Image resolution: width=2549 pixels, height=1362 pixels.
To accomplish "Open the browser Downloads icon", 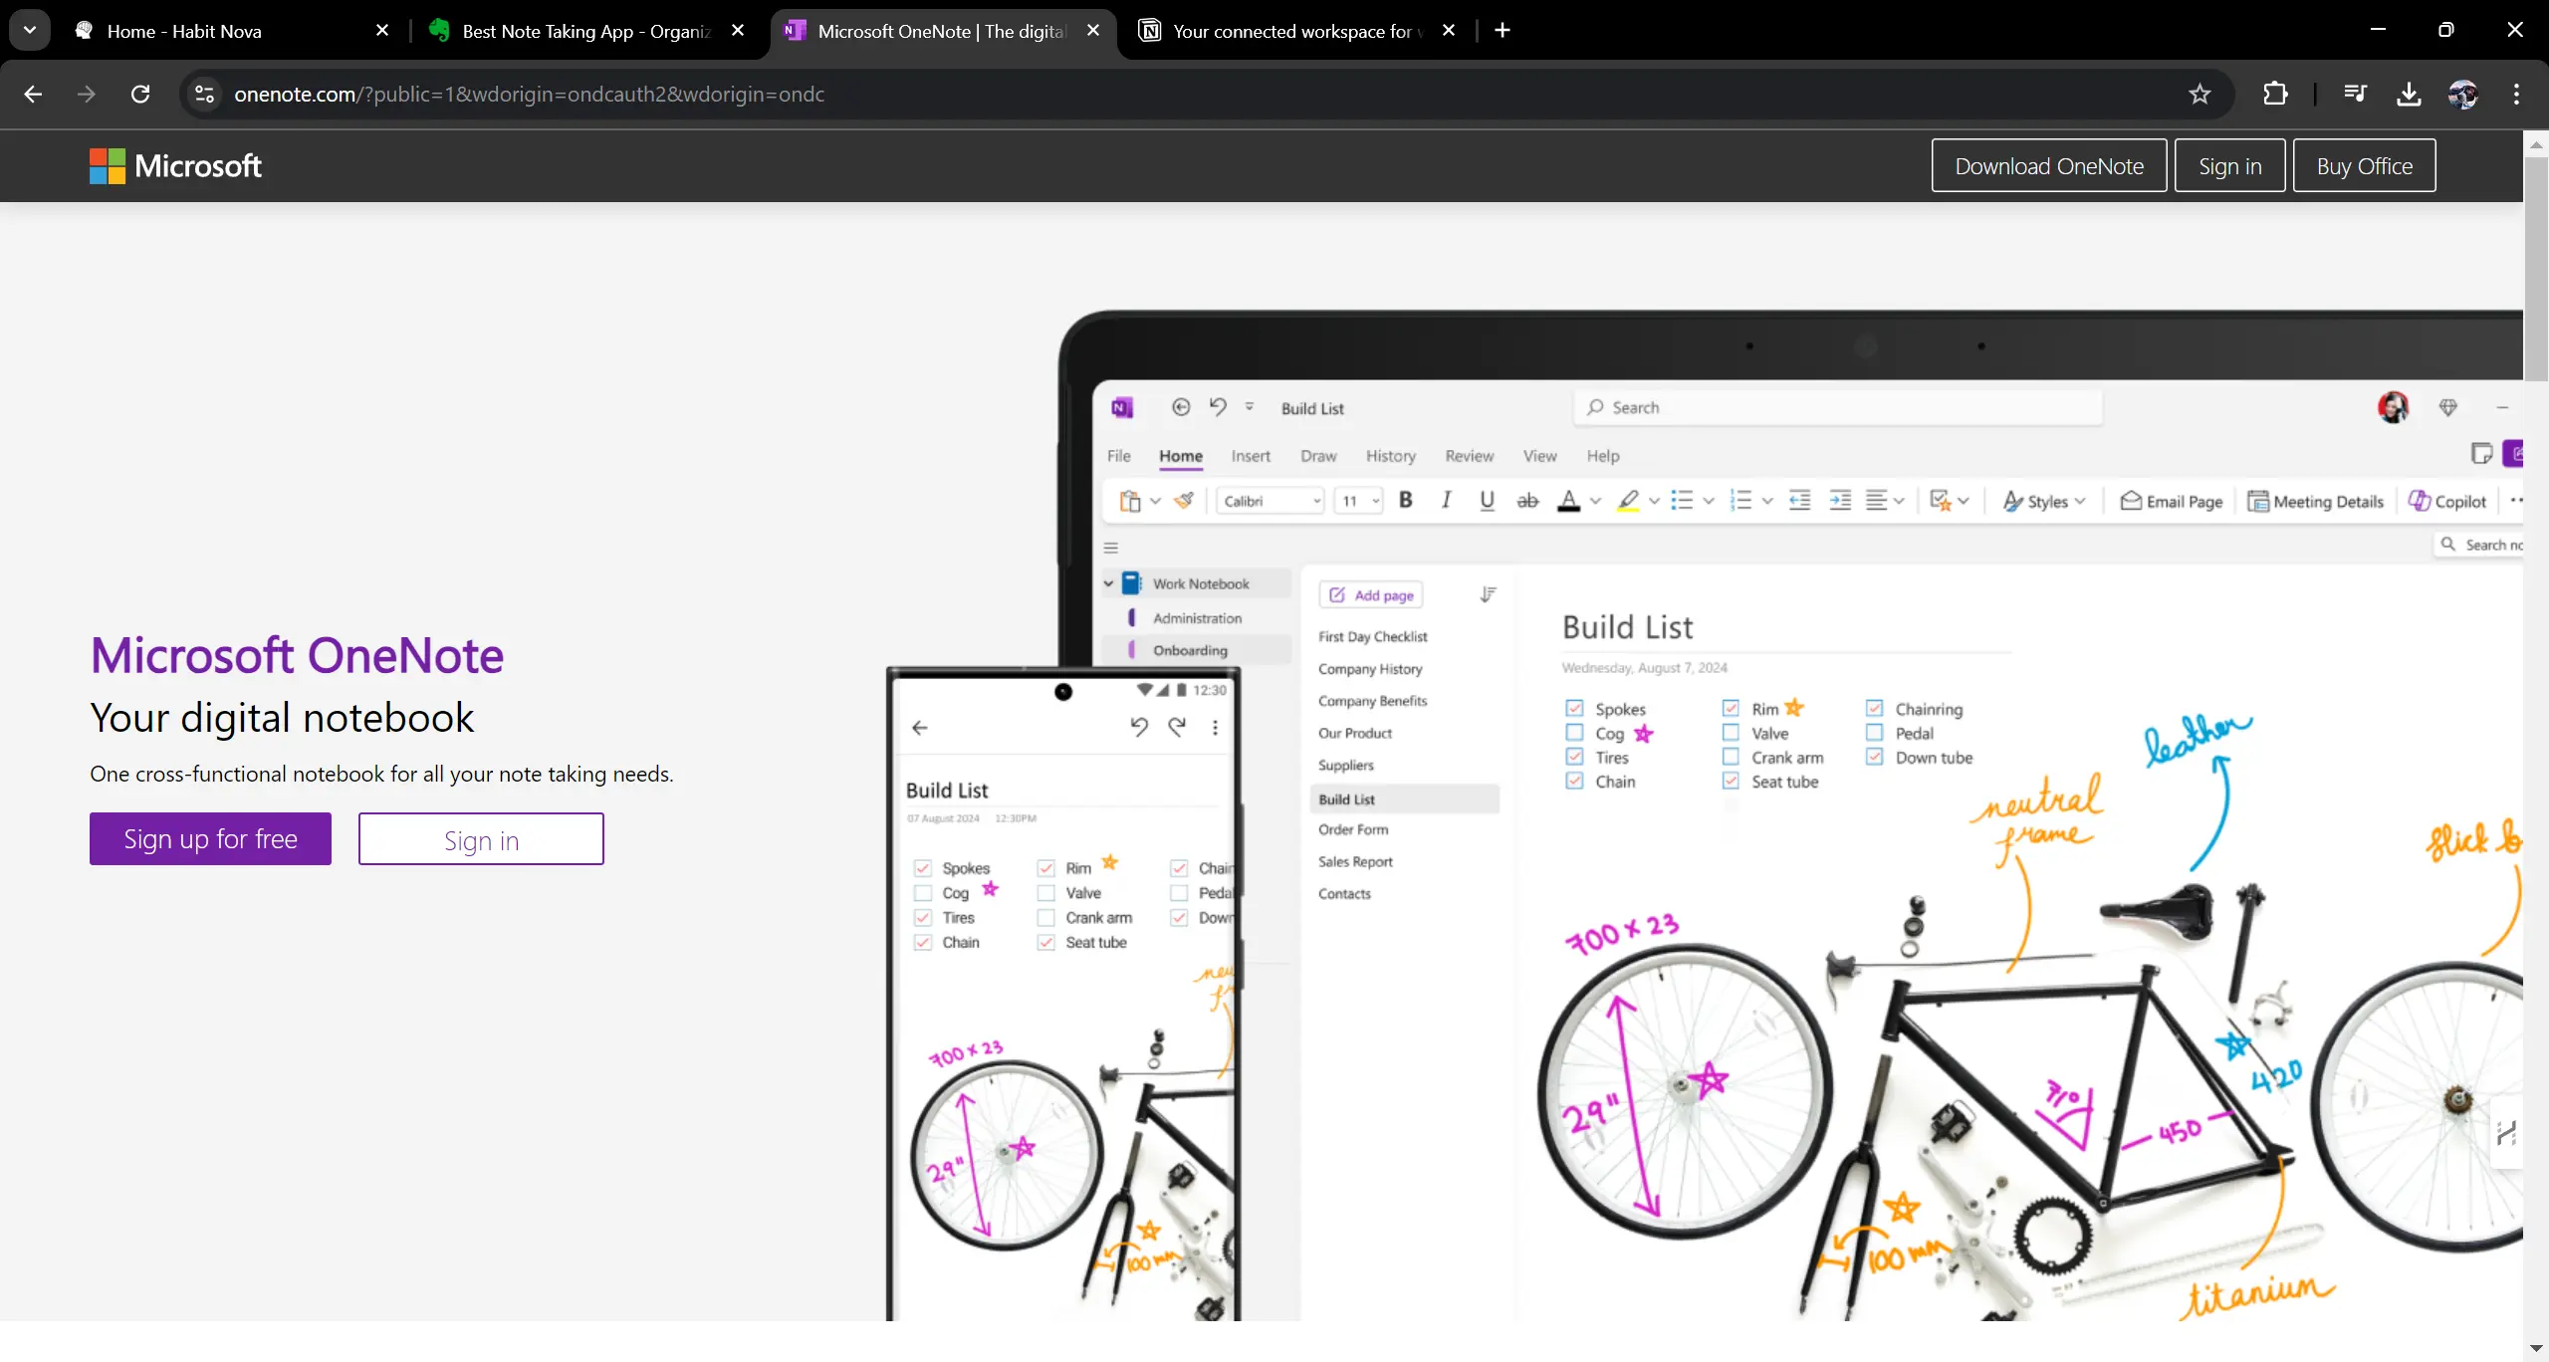I will (2409, 94).
